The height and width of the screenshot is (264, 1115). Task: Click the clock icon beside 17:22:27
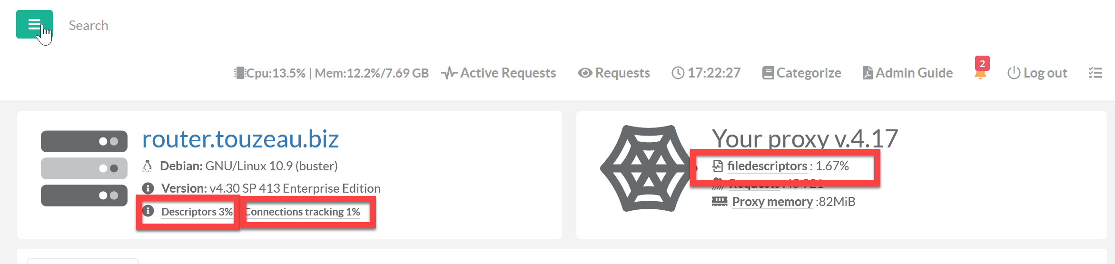[x=678, y=73]
